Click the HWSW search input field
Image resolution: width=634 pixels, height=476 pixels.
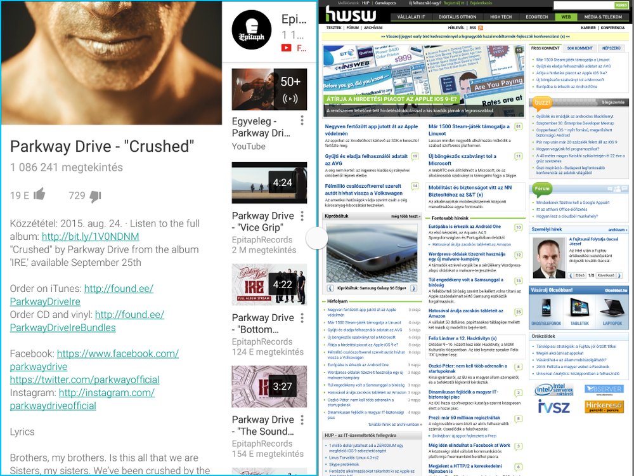pos(583,5)
